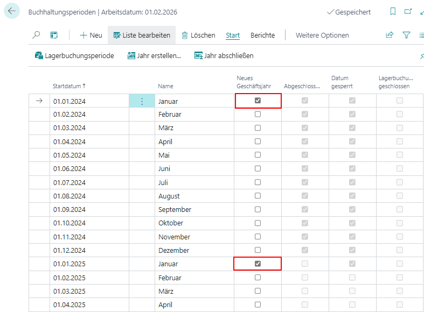Open the Berichte menu
This screenshot has width=424, height=312.
(262, 35)
